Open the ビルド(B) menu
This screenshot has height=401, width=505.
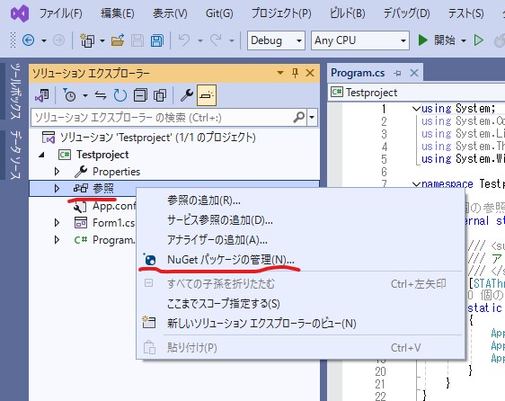pyautogui.click(x=348, y=13)
